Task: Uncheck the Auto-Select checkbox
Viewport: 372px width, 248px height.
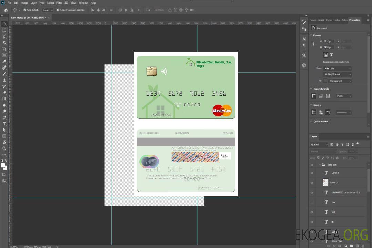Action: tap(25, 10)
